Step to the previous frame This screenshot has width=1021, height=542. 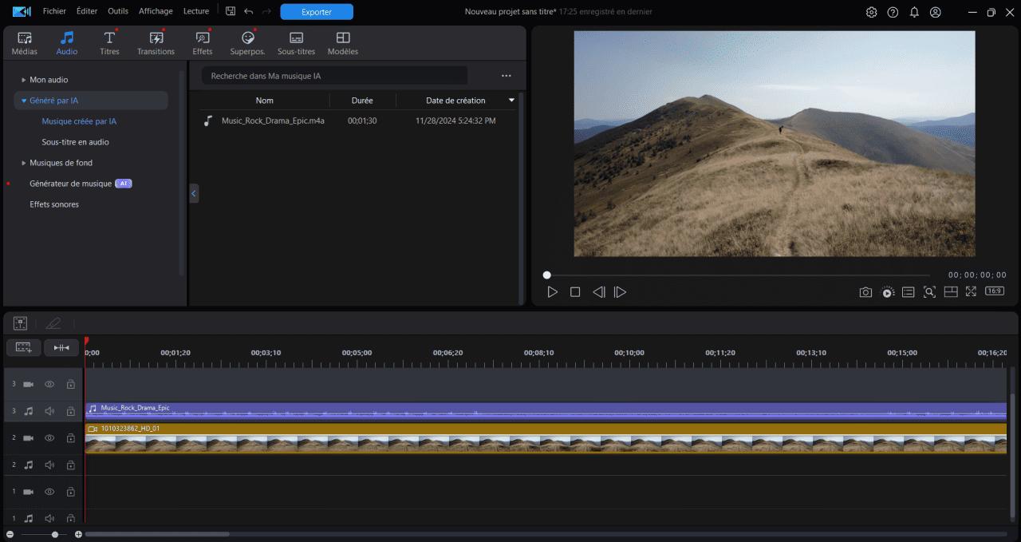598,292
